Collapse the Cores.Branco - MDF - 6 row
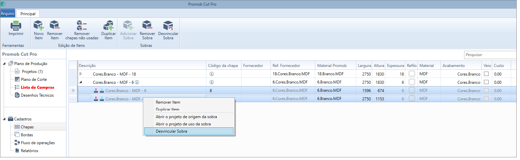 [81, 82]
